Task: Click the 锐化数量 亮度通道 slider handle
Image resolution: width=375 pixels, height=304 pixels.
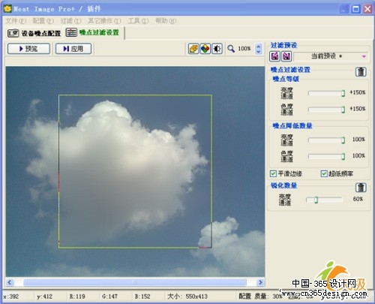Action: (316, 200)
